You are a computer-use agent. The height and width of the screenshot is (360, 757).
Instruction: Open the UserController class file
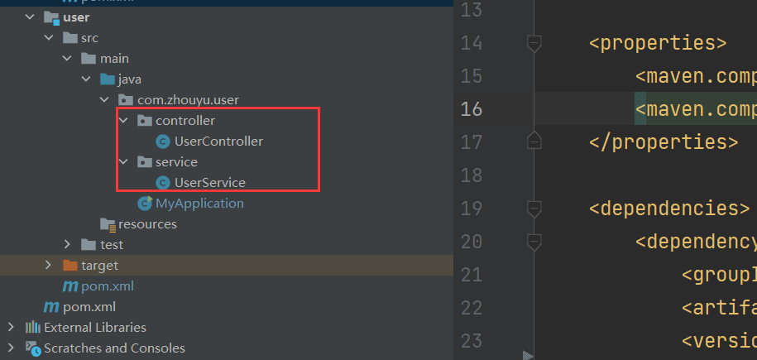pos(218,141)
